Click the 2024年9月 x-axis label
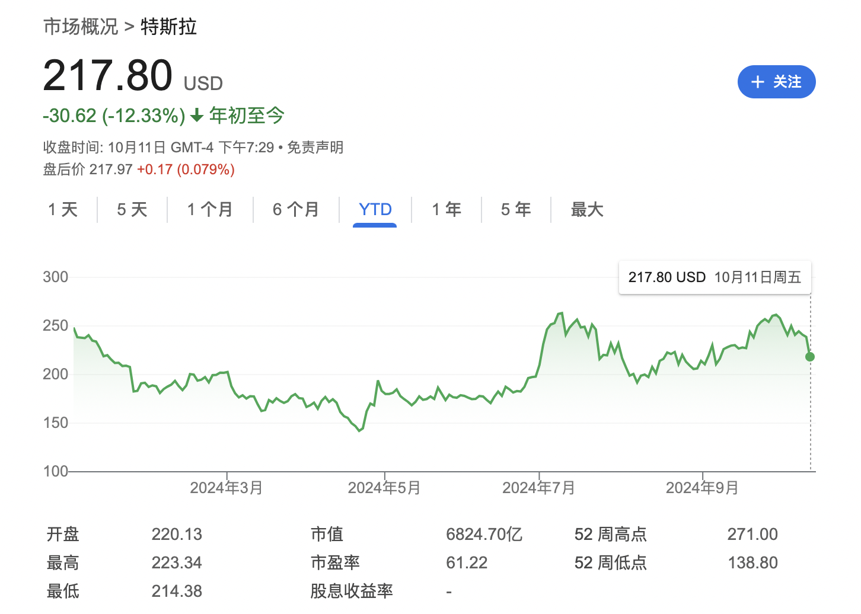Image resolution: width=861 pixels, height=614 pixels. click(702, 488)
